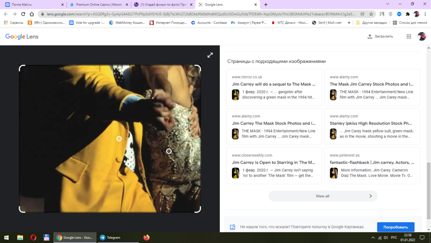Image resolution: width=431 pixels, height=243 pixels.
Task: Open the Сервисы apps bookmark
Action: coord(13,22)
